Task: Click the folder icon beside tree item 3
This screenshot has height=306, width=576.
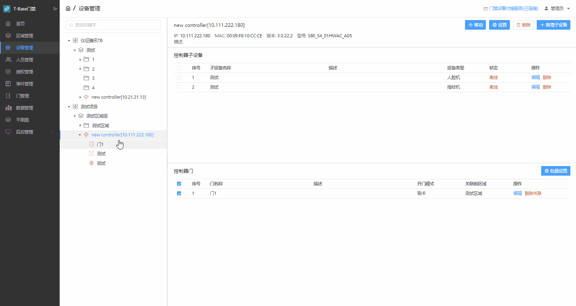Action: [x=86, y=78]
